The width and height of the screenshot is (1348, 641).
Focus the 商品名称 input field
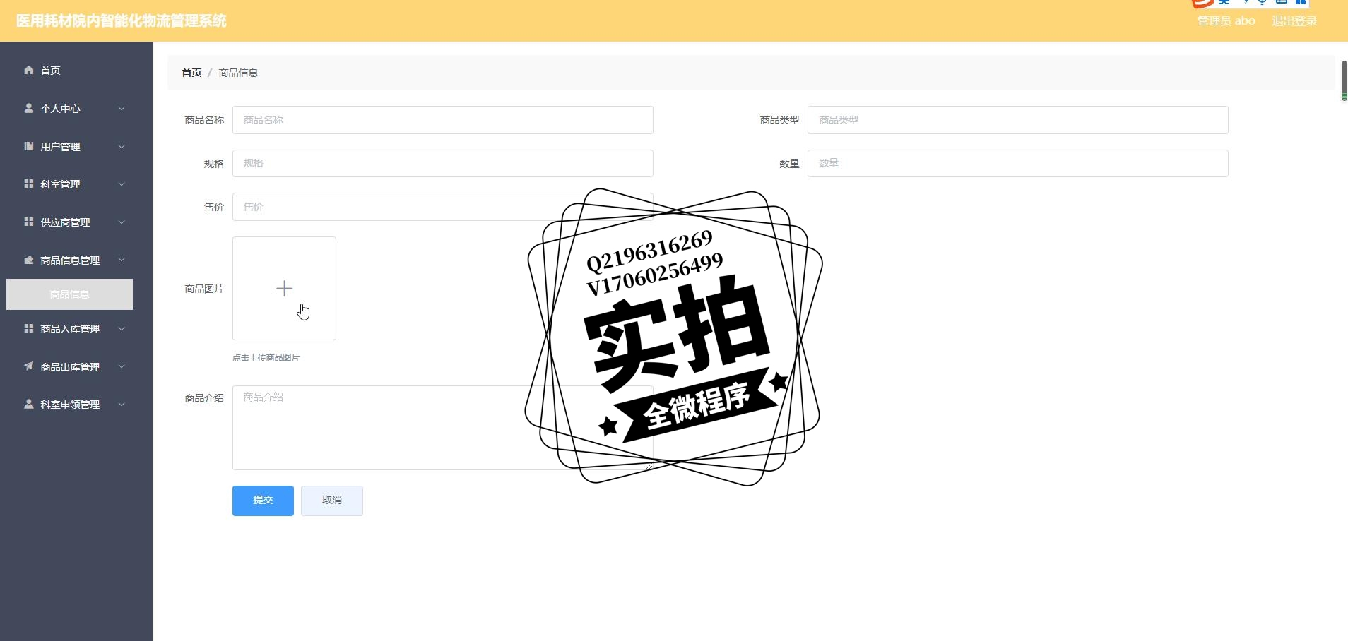pyautogui.click(x=443, y=120)
